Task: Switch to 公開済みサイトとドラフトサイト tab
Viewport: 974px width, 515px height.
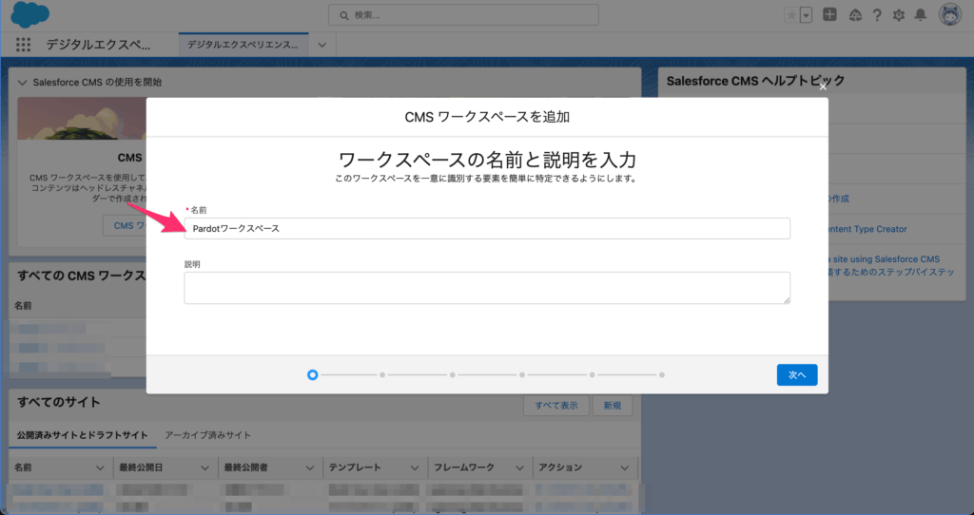Action: (x=83, y=435)
